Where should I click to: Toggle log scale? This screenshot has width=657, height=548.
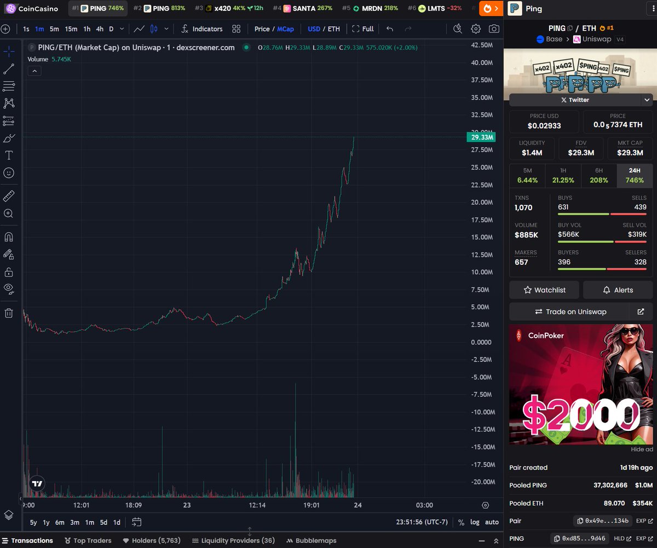pyautogui.click(x=475, y=522)
